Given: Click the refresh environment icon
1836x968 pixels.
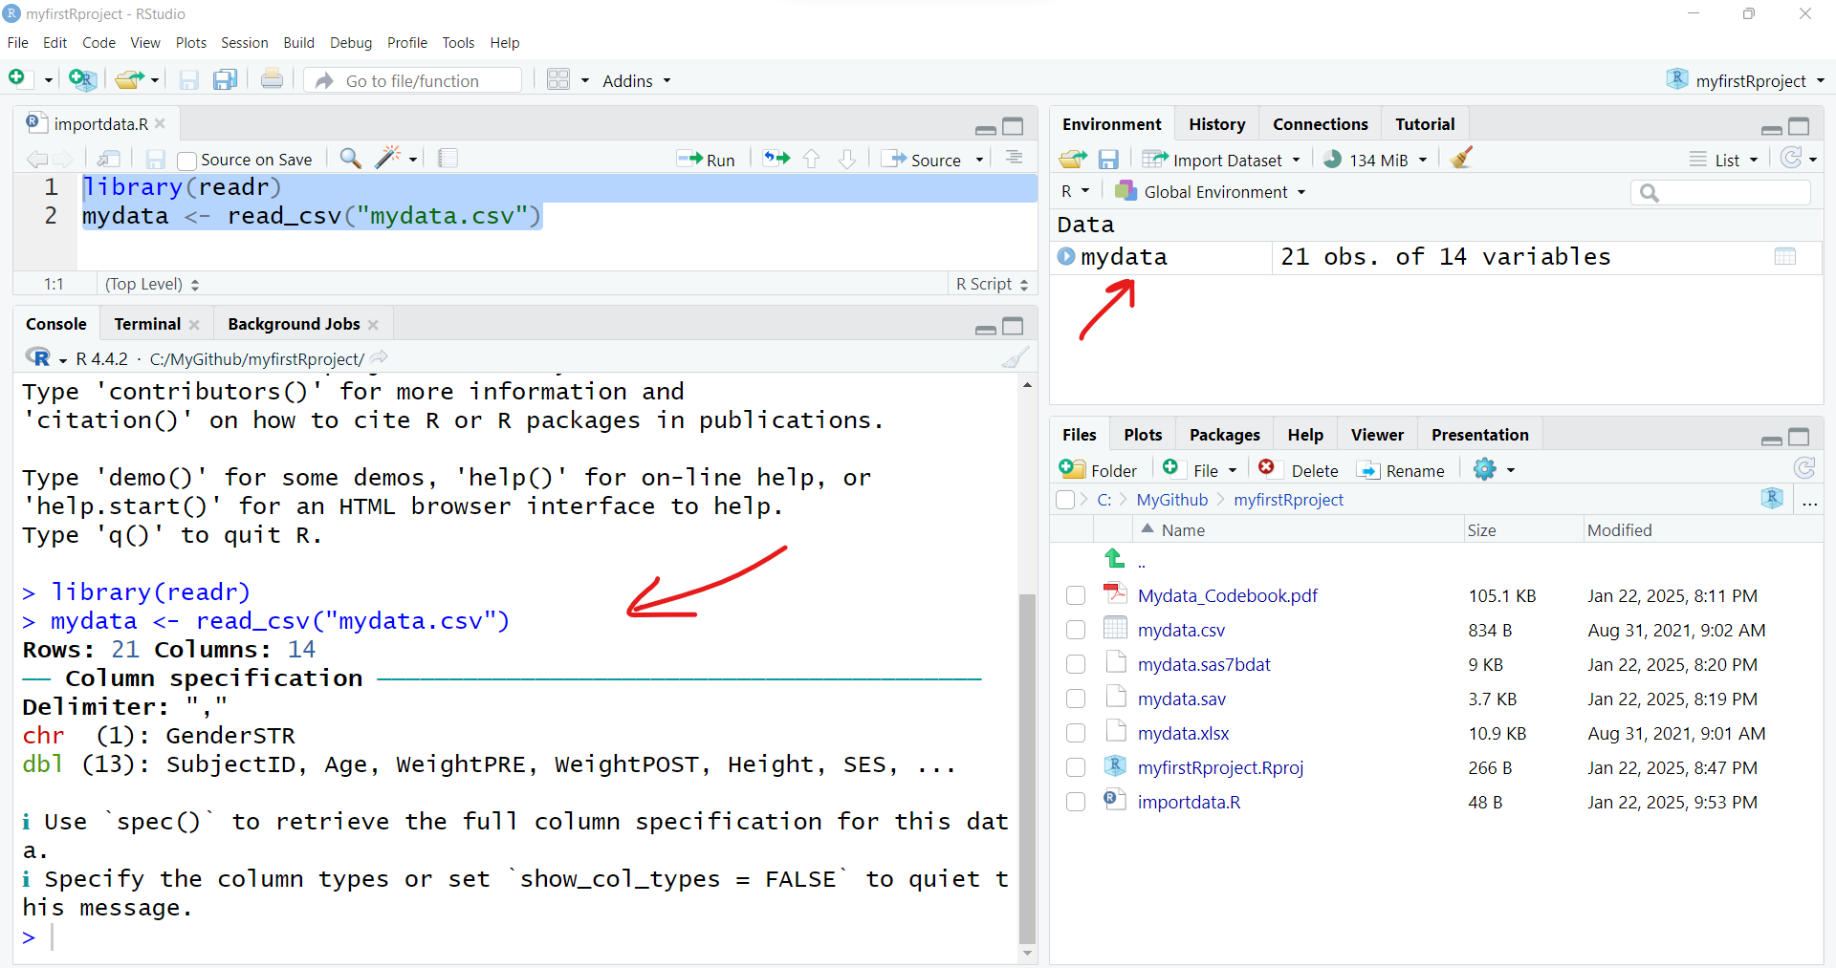Looking at the screenshot, I should tap(1792, 159).
